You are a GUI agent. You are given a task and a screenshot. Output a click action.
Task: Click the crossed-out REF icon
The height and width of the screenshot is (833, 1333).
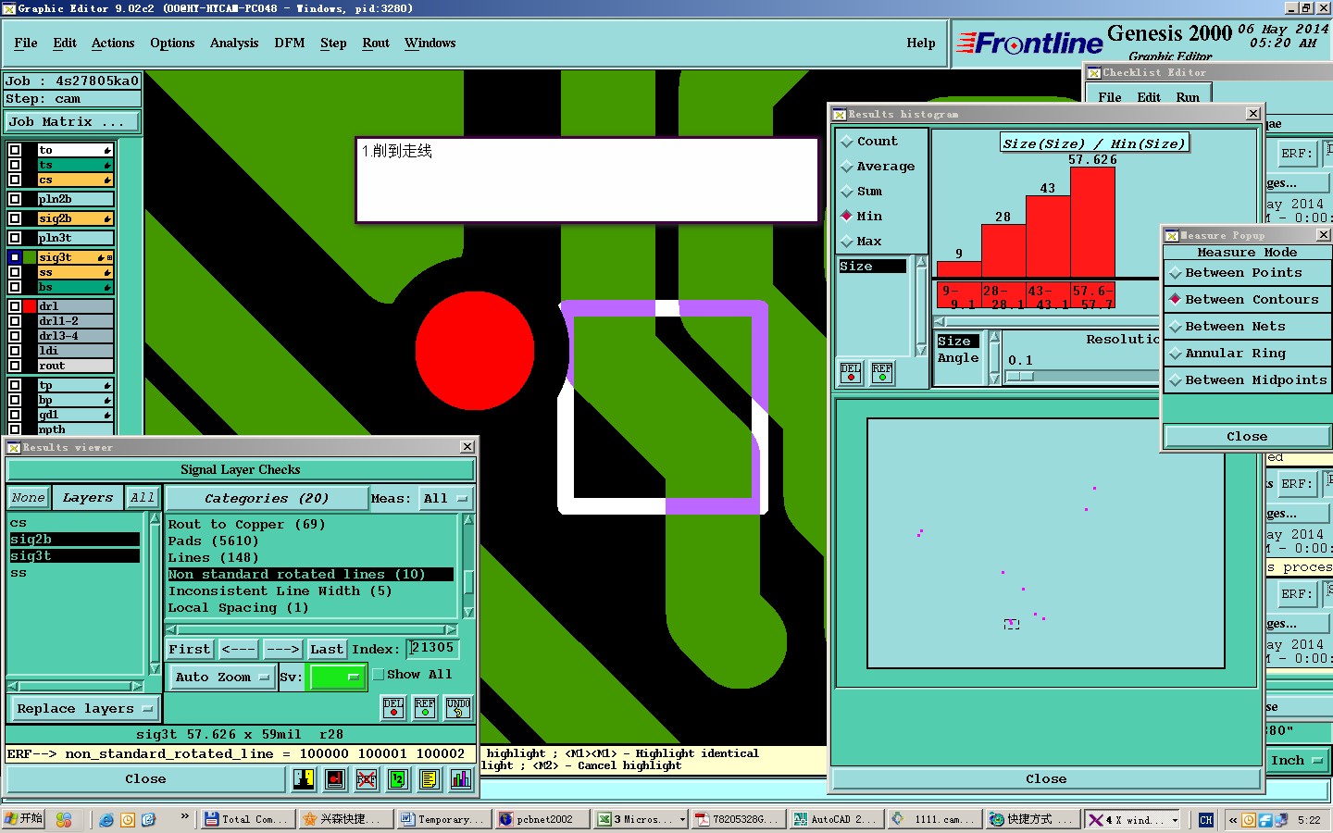[x=367, y=779]
